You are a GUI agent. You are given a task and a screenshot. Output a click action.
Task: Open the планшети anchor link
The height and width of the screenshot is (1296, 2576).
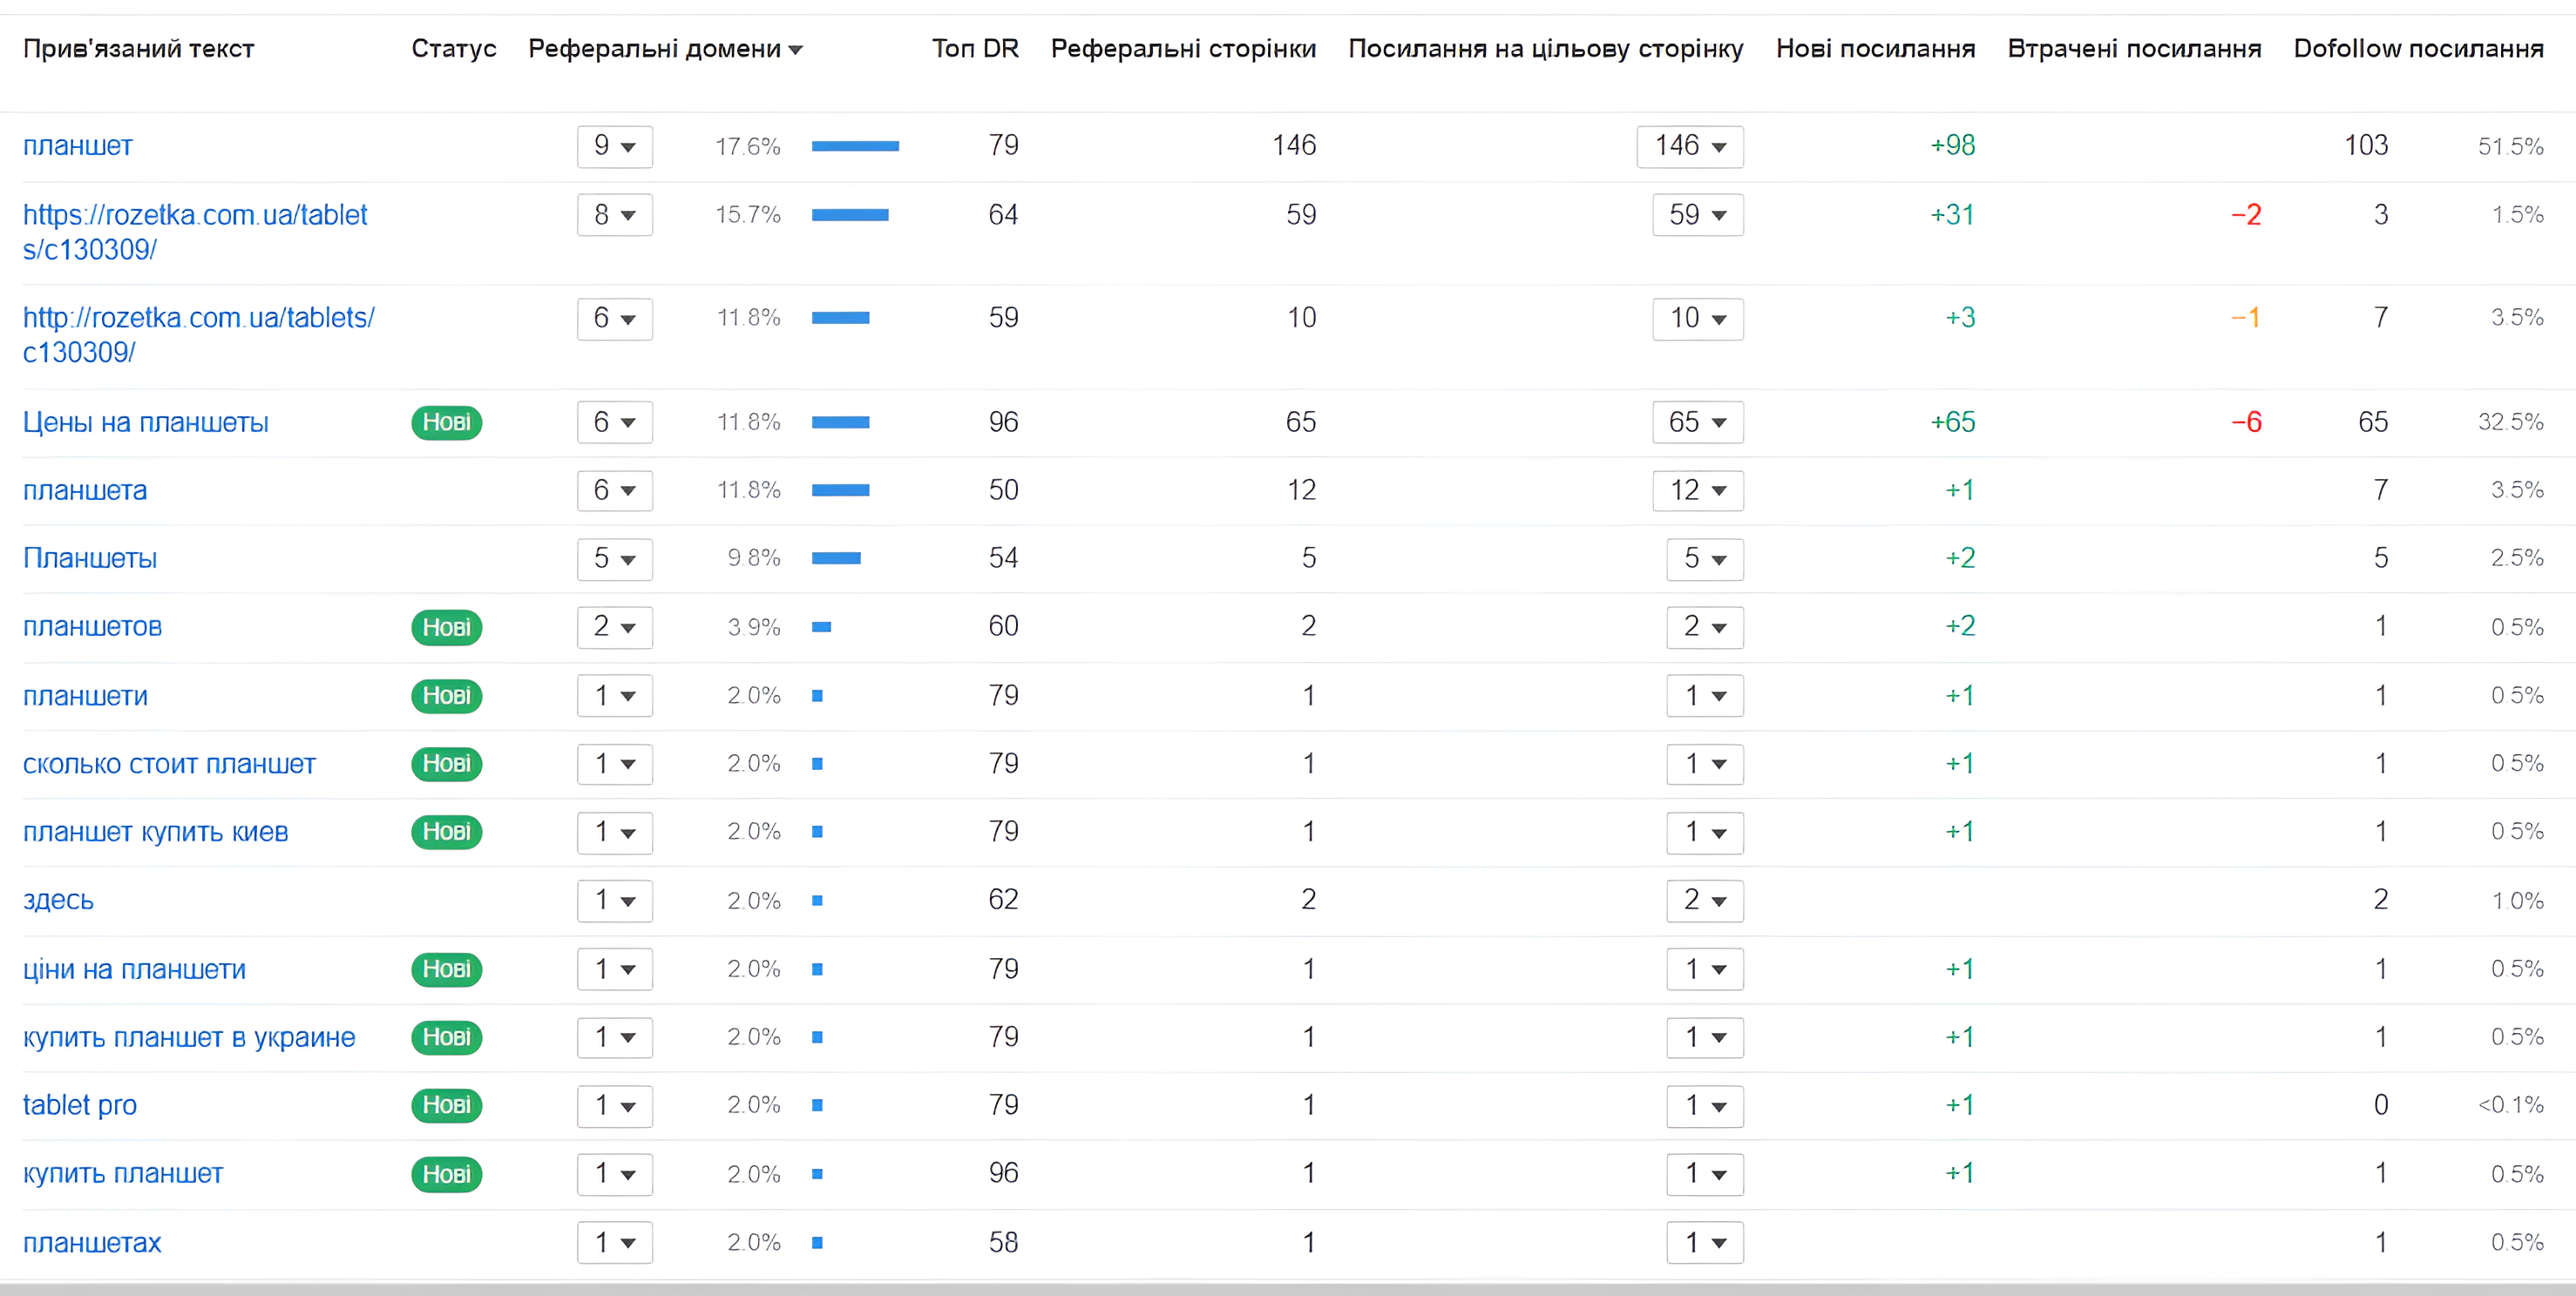point(86,697)
